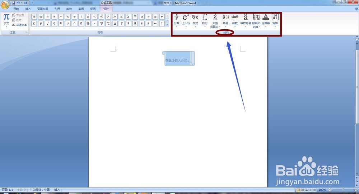This screenshot has width=359, height=194.
Task: Open the equation box options dropdown arrow
Action: [x=193, y=64]
